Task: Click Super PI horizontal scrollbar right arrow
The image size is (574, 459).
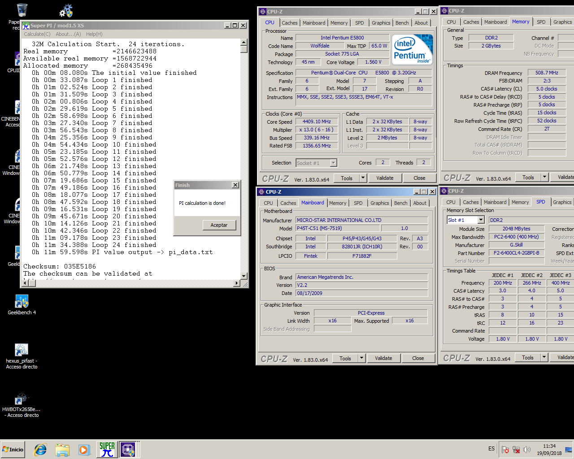Action: click(237, 283)
